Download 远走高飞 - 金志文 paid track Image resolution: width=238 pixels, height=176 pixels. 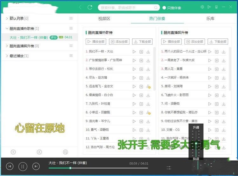pyautogui.click(x=149, y=87)
